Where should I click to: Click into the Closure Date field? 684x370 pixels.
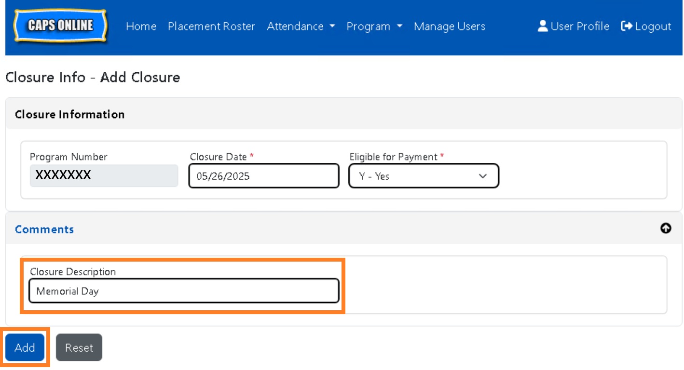pos(263,176)
